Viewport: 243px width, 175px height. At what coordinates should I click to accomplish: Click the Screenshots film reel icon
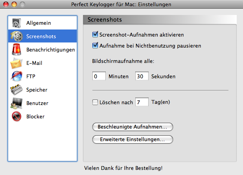(17, 36)
